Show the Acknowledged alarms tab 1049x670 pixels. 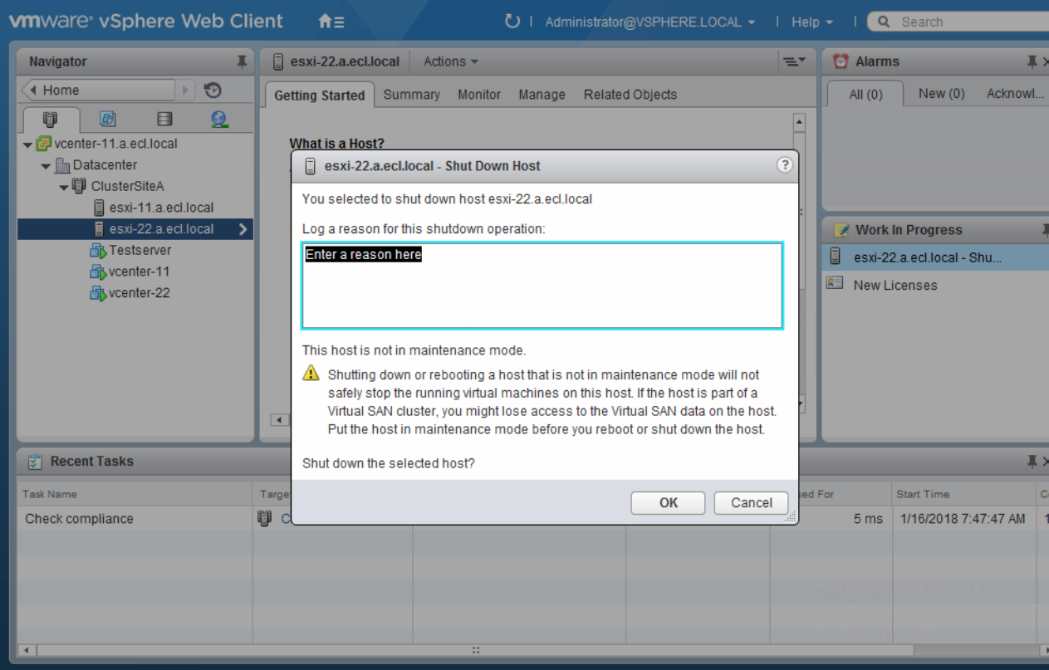tap(1015, 94)
